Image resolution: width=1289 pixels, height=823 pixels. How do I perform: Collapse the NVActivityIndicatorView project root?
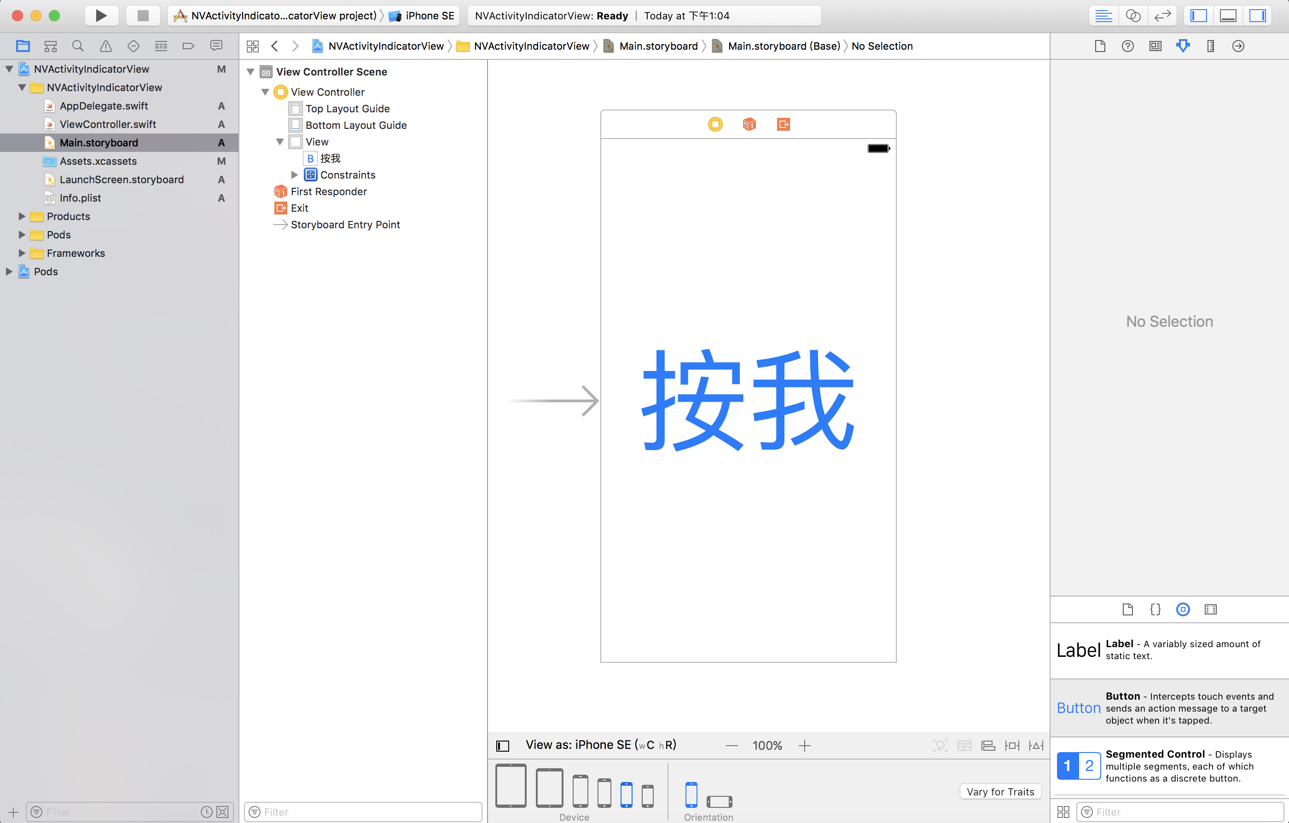click(x=9, y=69)
